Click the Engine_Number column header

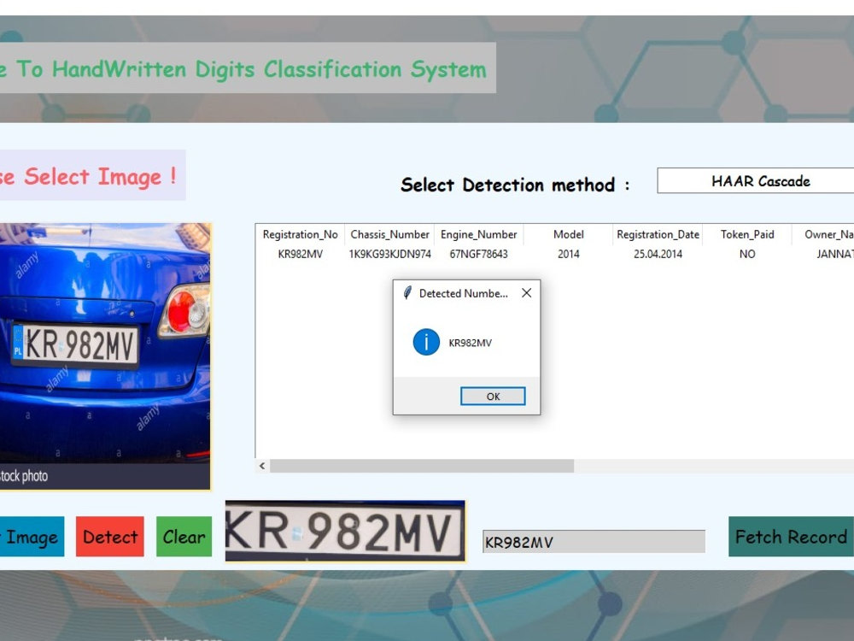479,234
